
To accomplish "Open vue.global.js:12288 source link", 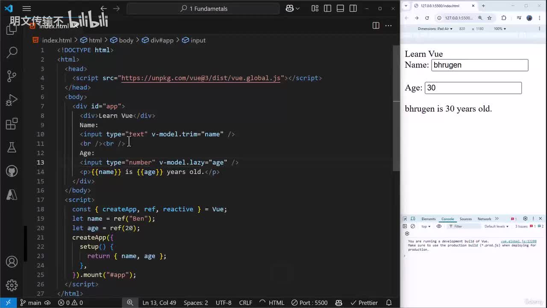I will [518, 241].
